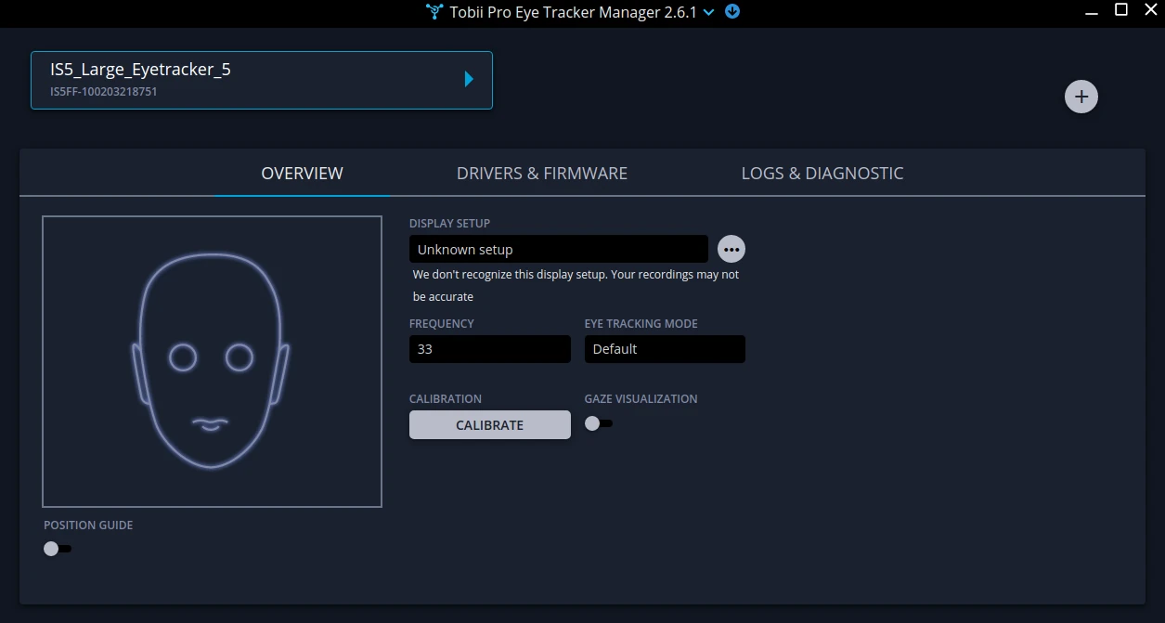Select the Overview tab

coord(302,173)
